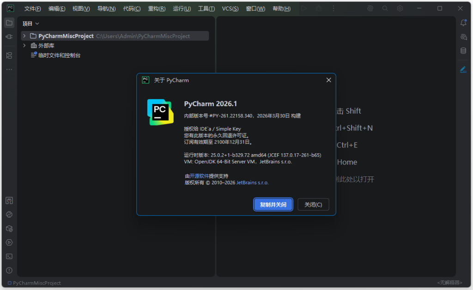Click the 复制并关闭 button
The width and height of the screenshot is (473, 290).
pos(273,204)
